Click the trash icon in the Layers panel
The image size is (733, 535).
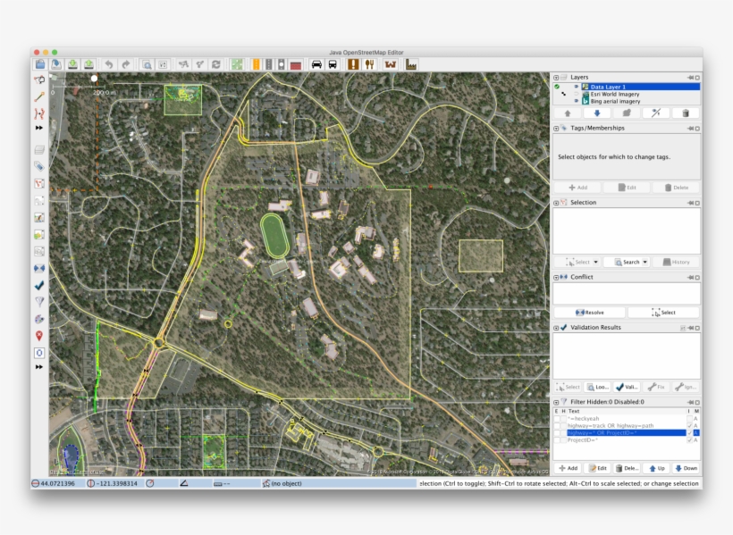[x=685, y=113]
